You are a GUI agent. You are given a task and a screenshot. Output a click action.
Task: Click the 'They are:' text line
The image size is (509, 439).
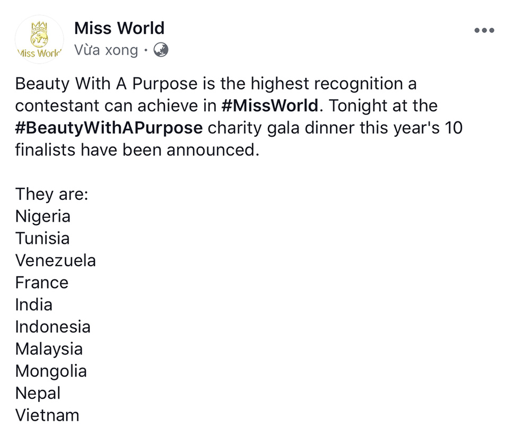[51, 194]
